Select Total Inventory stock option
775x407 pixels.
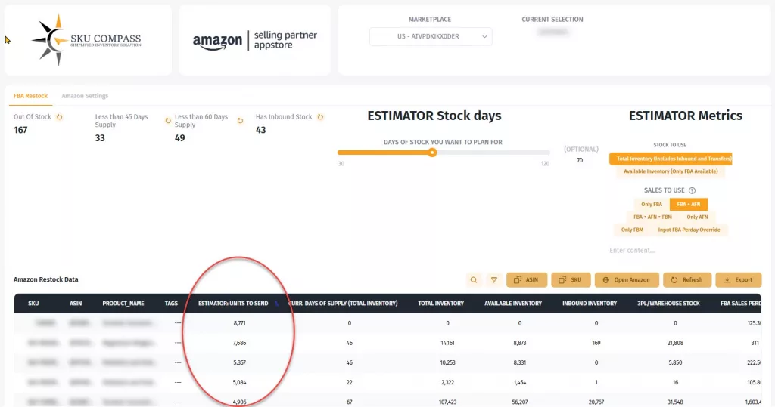click(x=670, y=159)
